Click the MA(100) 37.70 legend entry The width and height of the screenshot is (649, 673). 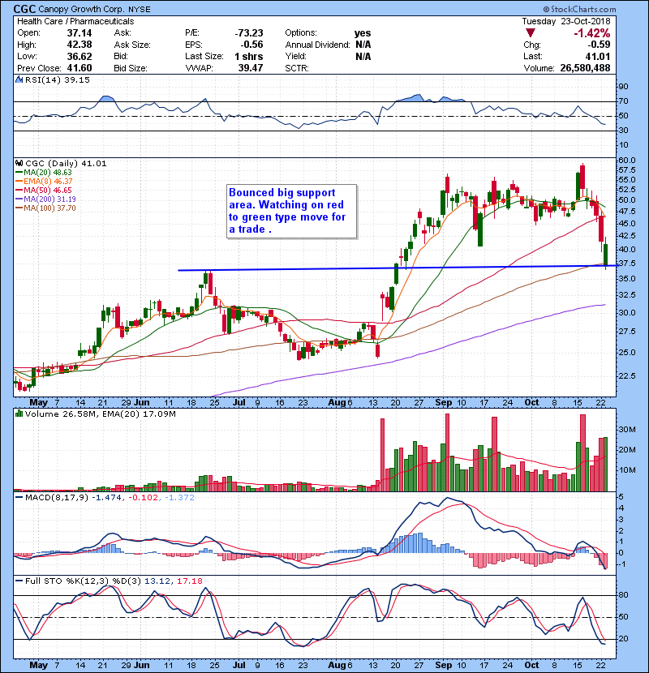pos(46,208)
